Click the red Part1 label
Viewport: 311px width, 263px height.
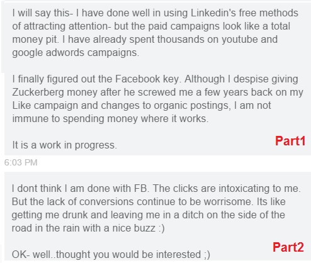[290, 141]
